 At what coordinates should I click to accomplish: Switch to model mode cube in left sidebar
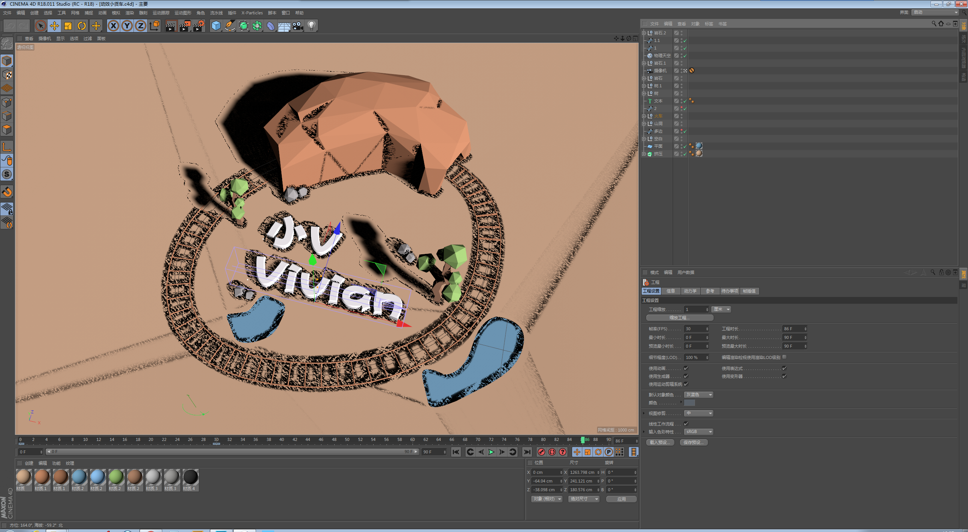point(7,61)
